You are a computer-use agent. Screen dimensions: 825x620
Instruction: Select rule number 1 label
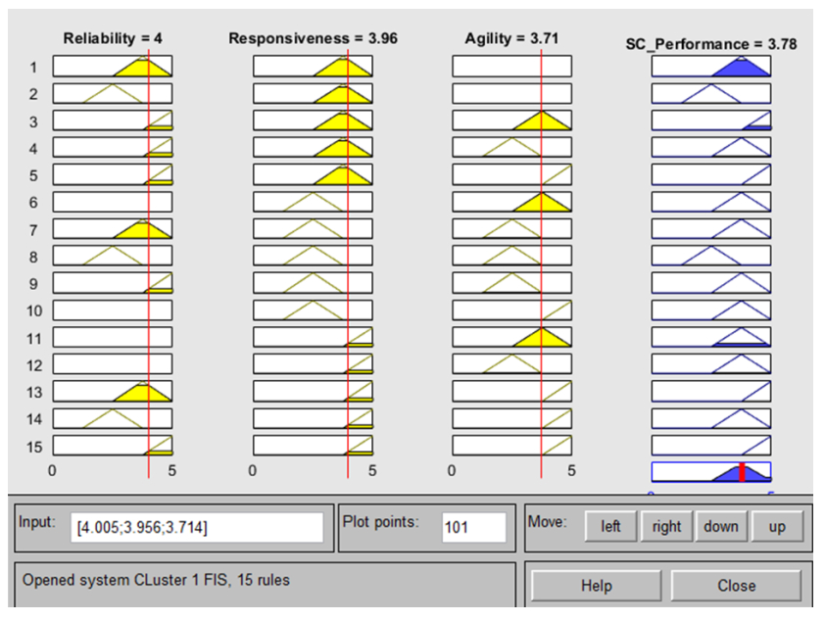(x=33, y=67)
